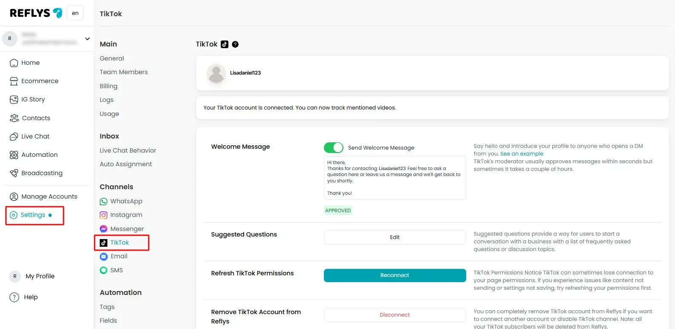Click the Automation icon in sidebar
Viewport: 675px width, 329px height.
point(14,155)
